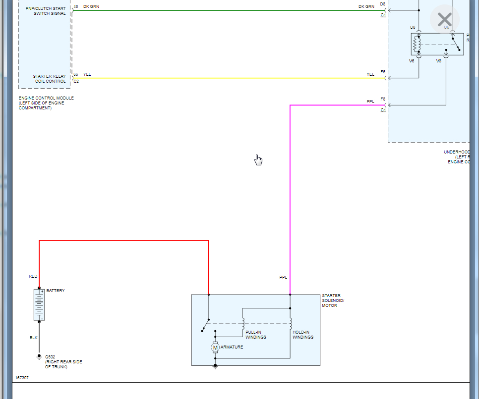Screen dimensions: 479x399
Task: Open the C2 connector link
Action: [76, 82]
